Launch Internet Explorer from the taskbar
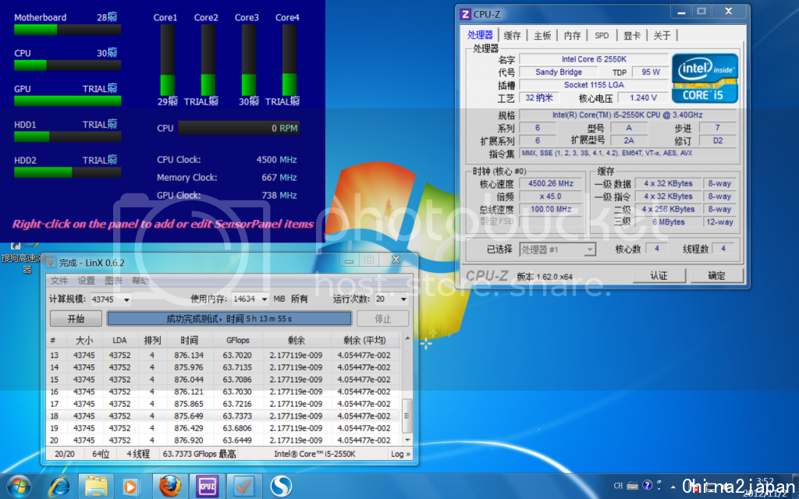Screen dimensions: 799x499 point(59,486)
